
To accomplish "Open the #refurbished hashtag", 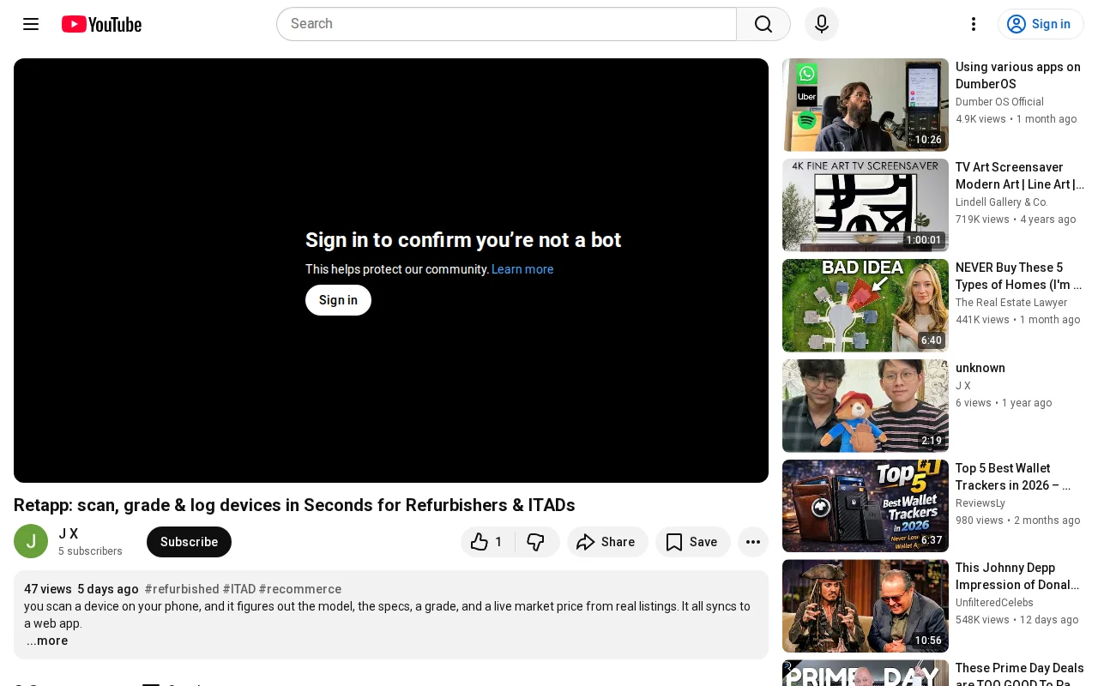I will pyautogui.click(x=182, y=589).
